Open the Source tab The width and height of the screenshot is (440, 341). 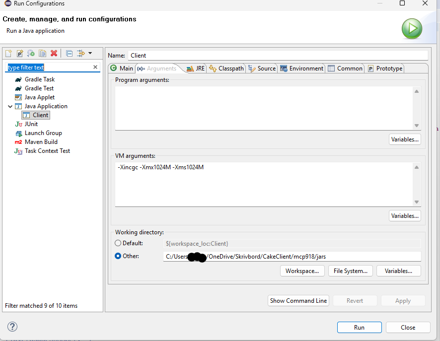262,68
